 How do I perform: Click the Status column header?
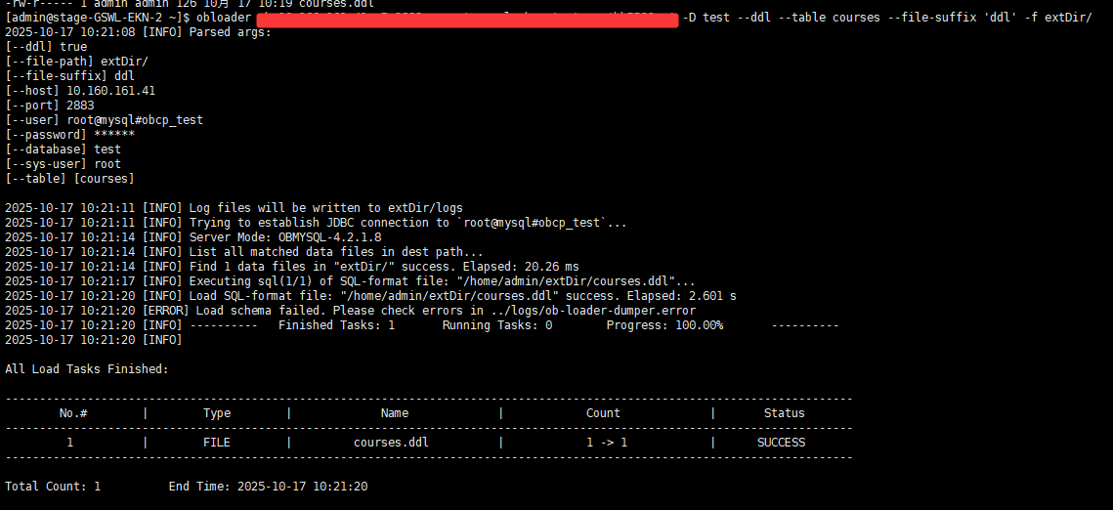pyautogui.click(x=784, y=413)
